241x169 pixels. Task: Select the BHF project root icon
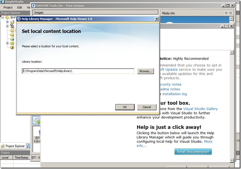click(7, 18)
